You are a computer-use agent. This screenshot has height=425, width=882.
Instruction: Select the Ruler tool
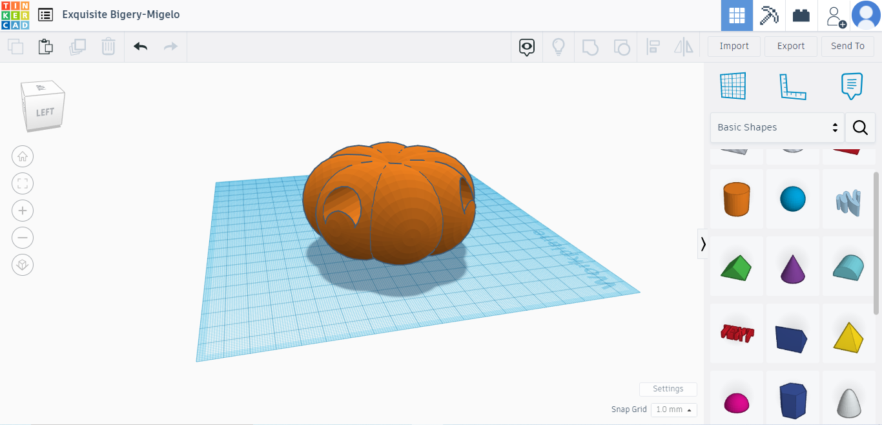pos(792,86)
